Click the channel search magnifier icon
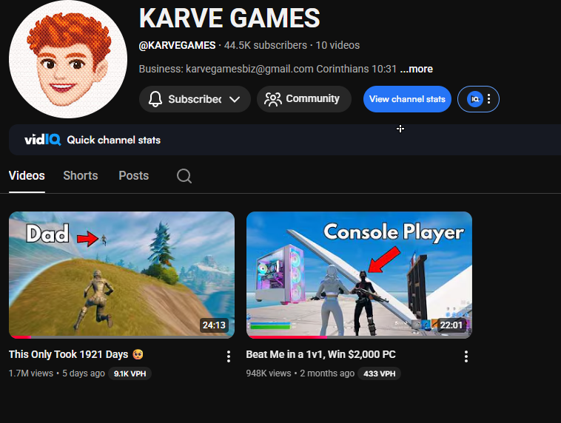561x423 pixels. click(x=184, y=176)
